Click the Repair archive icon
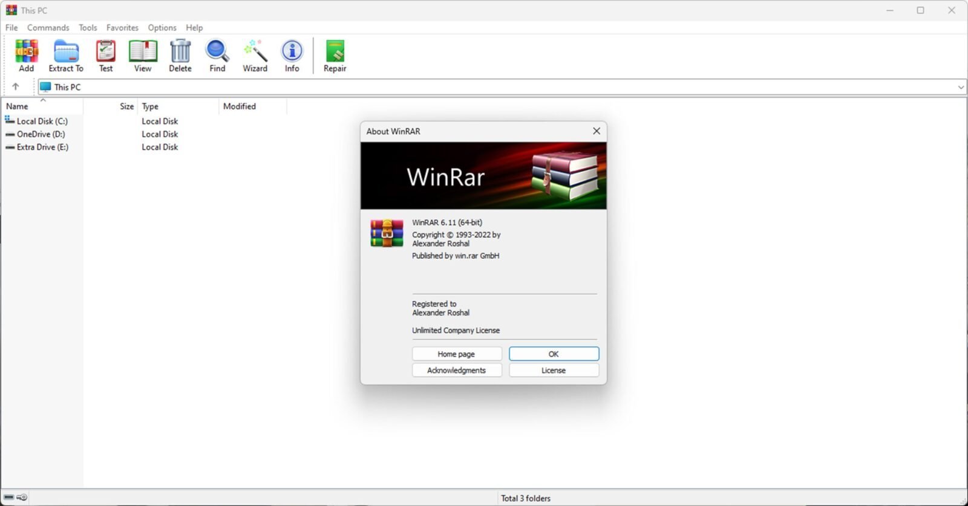The height and width of the screenshot is (506, 968). coord(335,56)
